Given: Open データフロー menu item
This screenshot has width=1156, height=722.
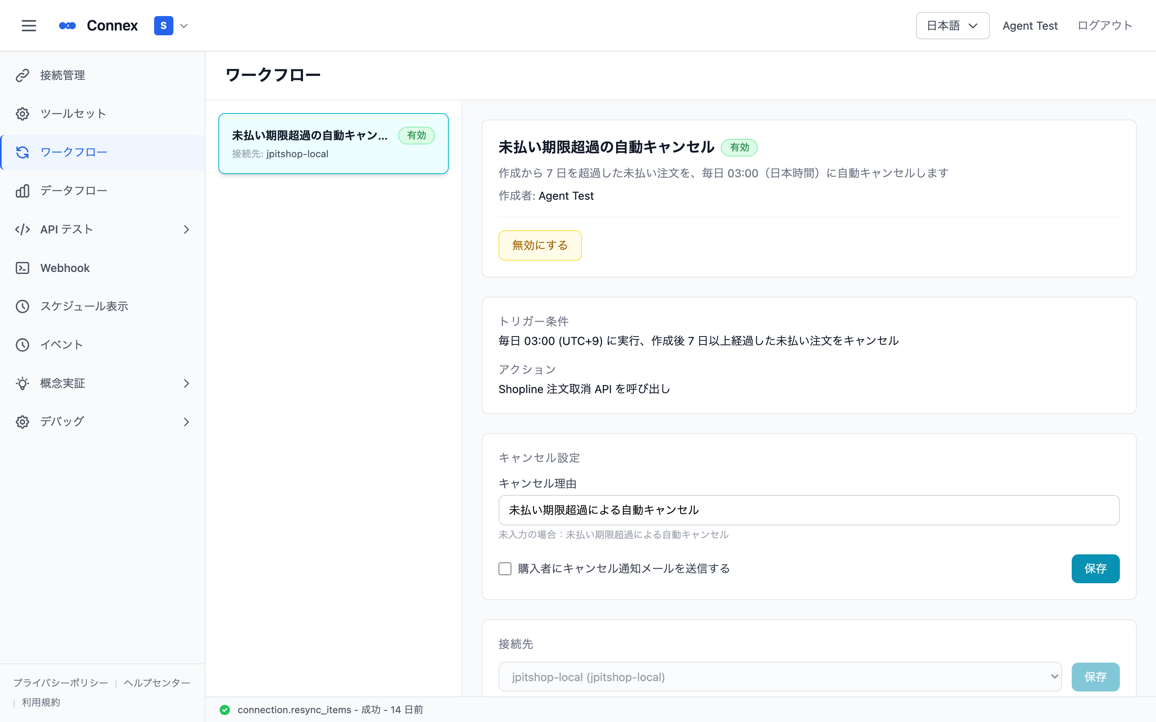Looking at the screenshot, I should click(103, 191).
